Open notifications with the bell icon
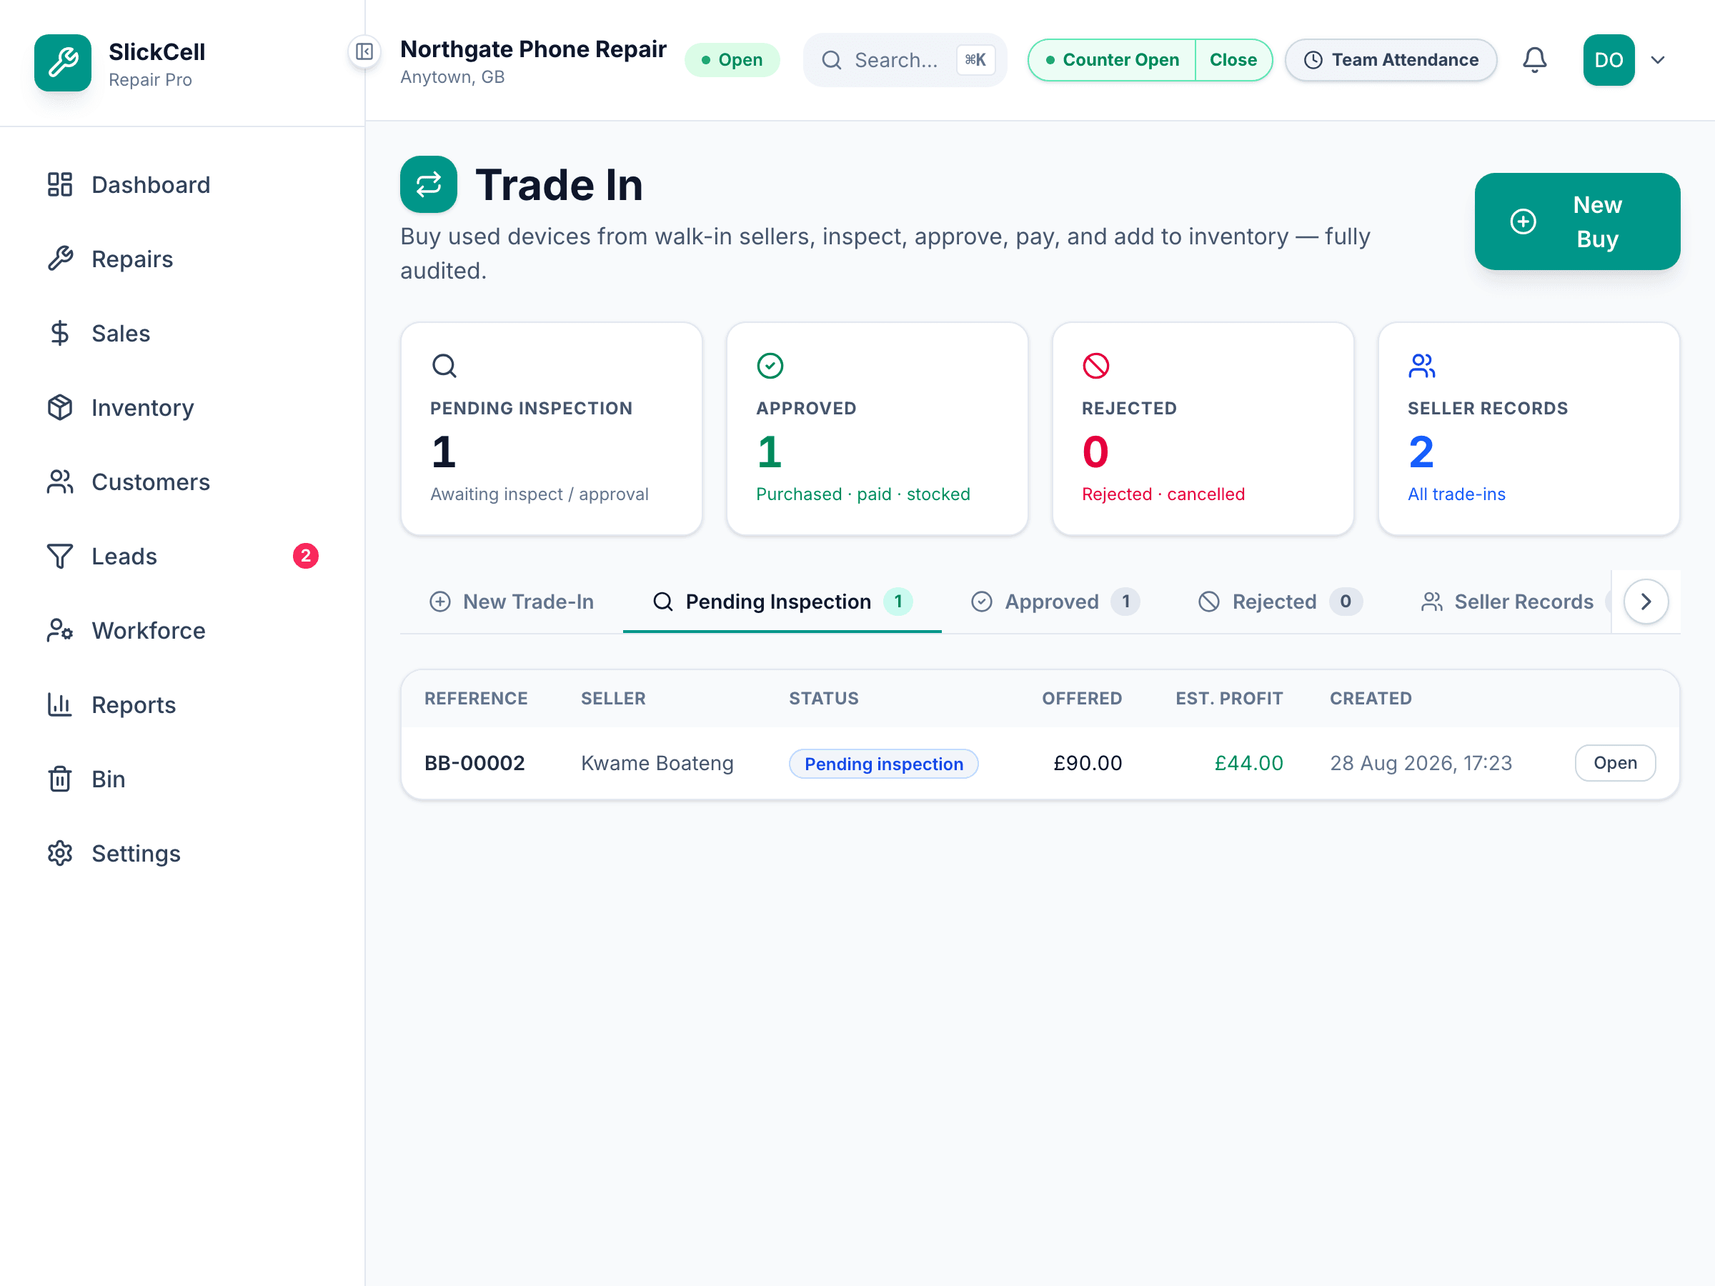The image size is (1715, 1286). click(1534, 60)
